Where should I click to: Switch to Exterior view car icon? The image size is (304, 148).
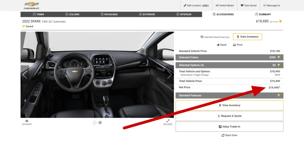click(27, 122)
